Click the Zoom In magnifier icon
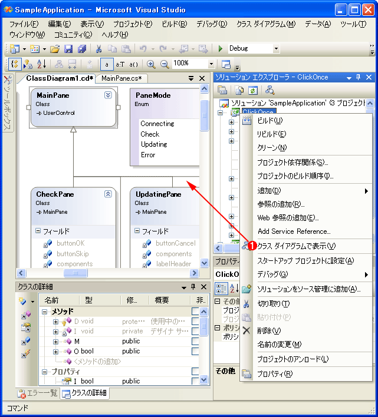The image size is (378, 417). pos(151,64)
